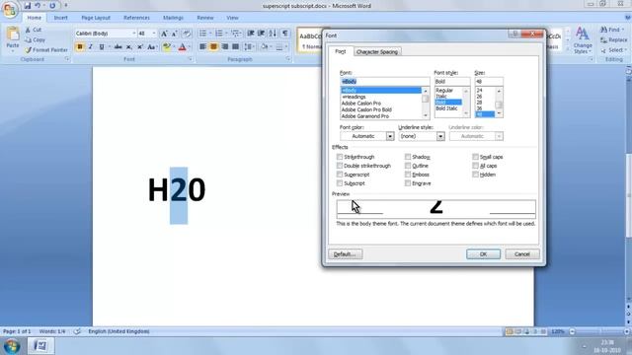Click the Show/Hide paragraph marks icon

(285, 34)
